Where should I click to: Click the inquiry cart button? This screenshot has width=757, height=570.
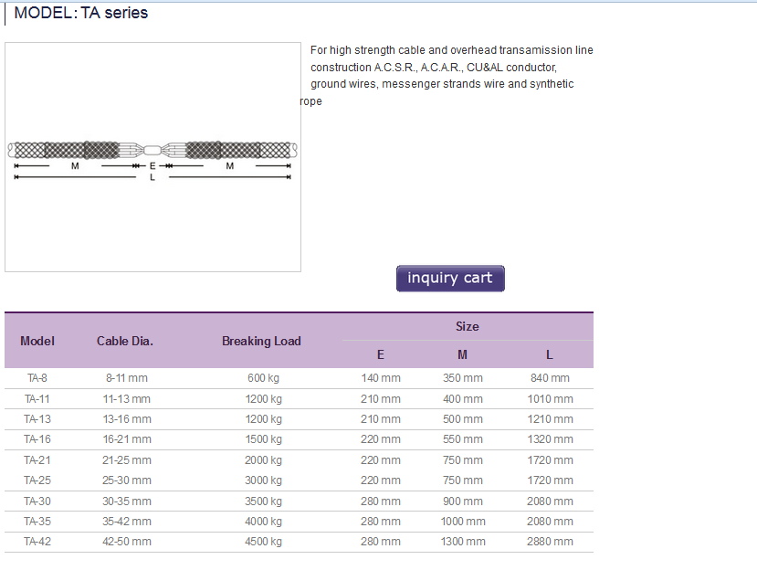click(x=450, y=279)
